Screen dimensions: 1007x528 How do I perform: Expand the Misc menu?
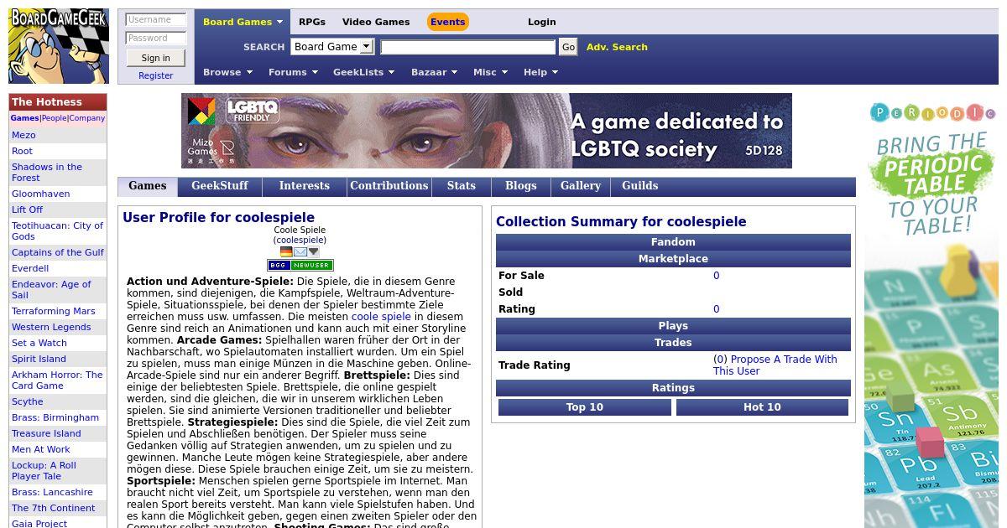[x=490, y=72]
